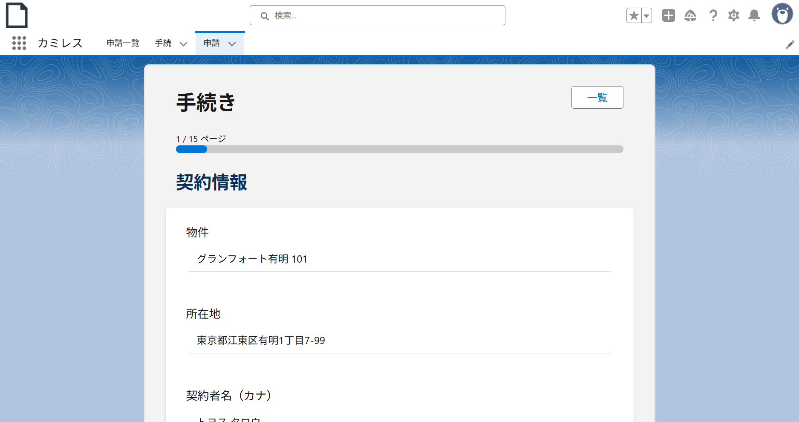
Task: Select the カミレス app name
Action: click(x=60, y=43)
